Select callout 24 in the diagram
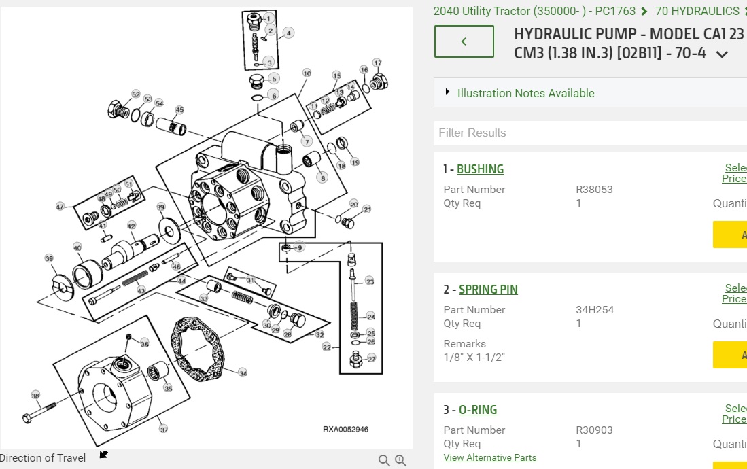747x469 pixels. (x=371, y=317)
